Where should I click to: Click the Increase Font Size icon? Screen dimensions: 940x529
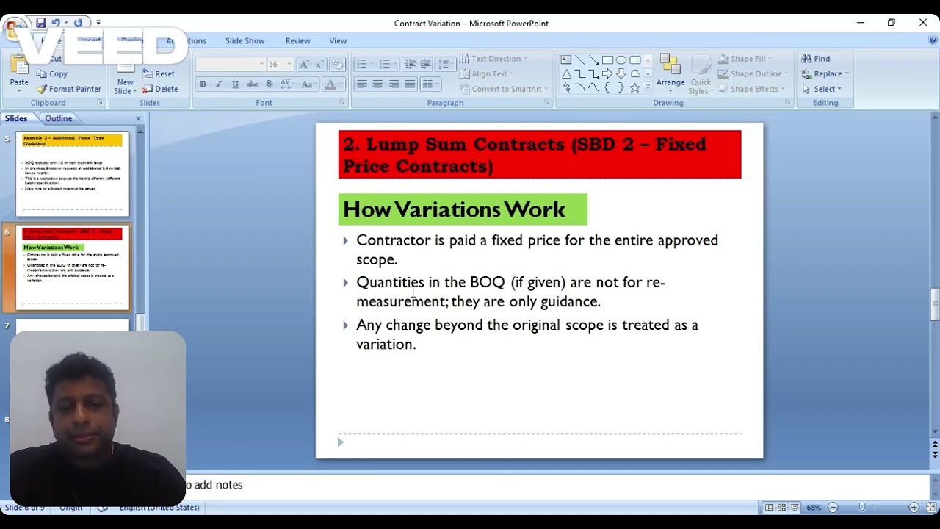pos(305,65)
